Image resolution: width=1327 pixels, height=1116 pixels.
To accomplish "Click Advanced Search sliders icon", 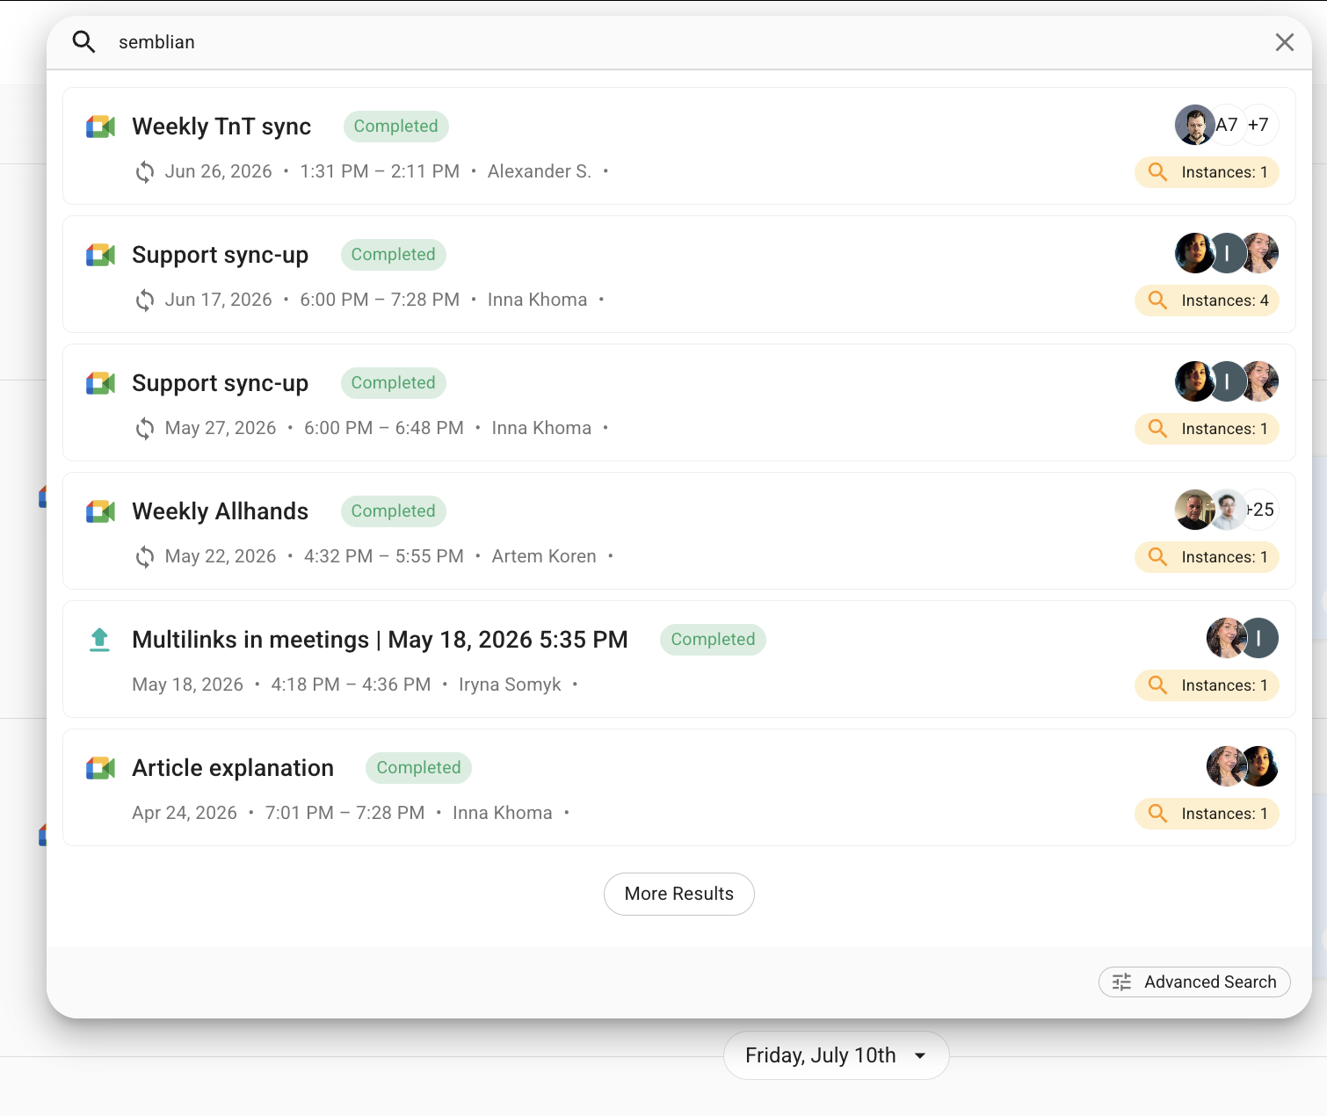I will pyautogui.click(x=1122, y=982).
